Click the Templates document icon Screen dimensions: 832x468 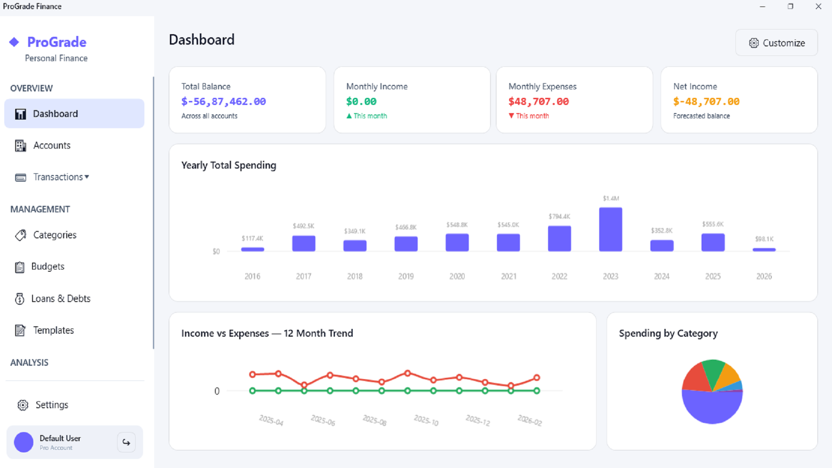pos(20,330)
